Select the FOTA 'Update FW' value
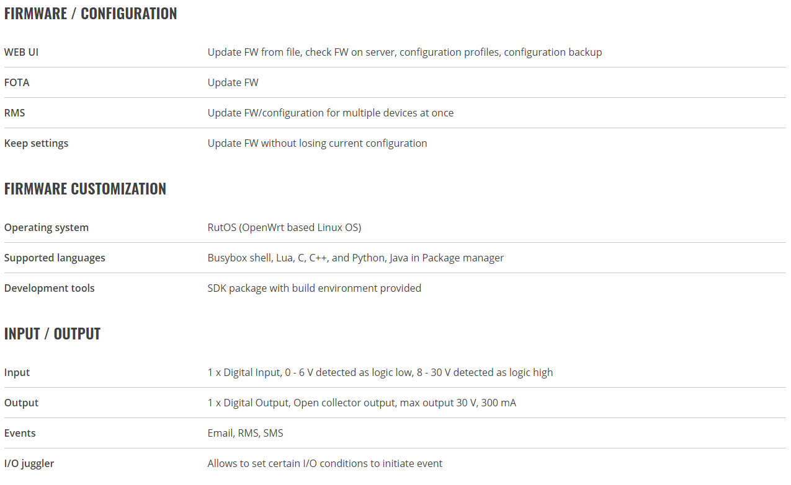Image resolution: width=791 pixels, height=485 pixels. tap(233, 82)
